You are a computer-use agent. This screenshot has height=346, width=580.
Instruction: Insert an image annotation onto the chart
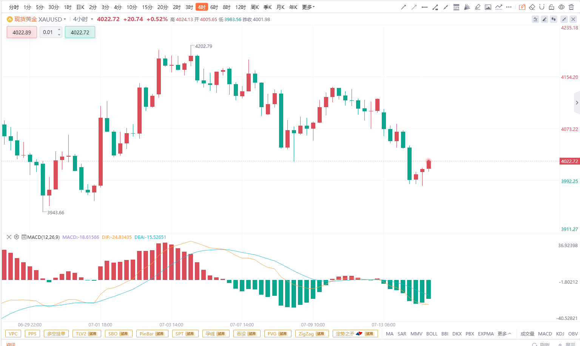click(x=488, y=7)
